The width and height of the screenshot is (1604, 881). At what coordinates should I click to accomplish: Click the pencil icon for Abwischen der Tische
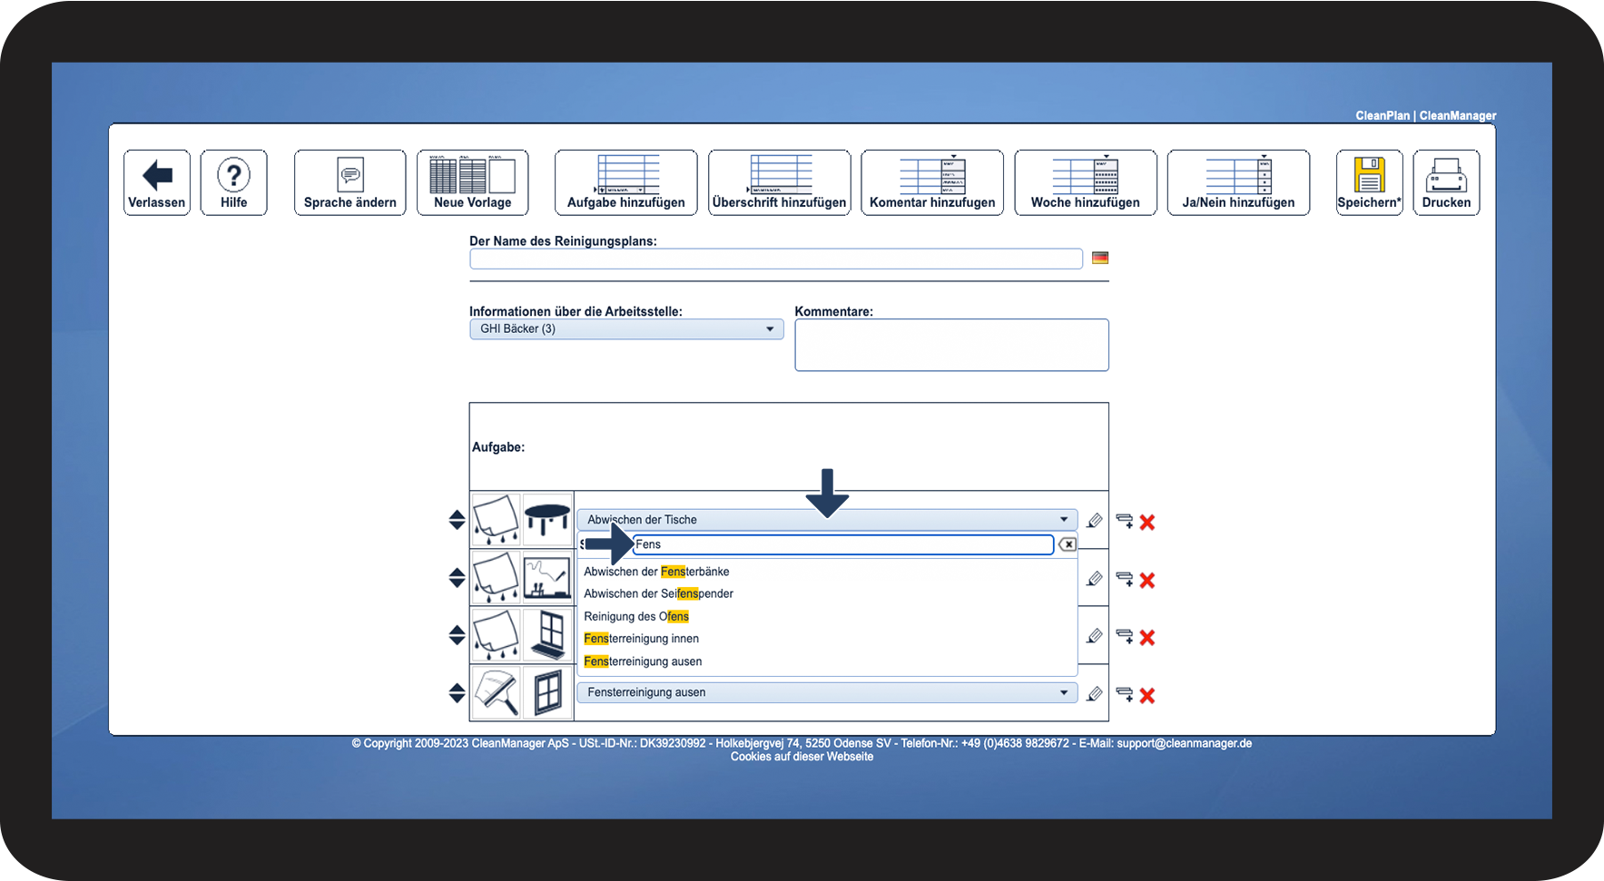click(x=1095, y=521)
